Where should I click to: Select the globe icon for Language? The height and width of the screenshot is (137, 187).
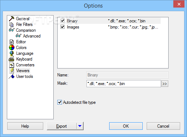[x=12, y=53]
